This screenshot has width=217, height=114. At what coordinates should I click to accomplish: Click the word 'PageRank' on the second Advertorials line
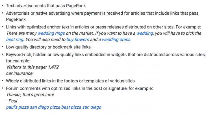coord(16,20)
